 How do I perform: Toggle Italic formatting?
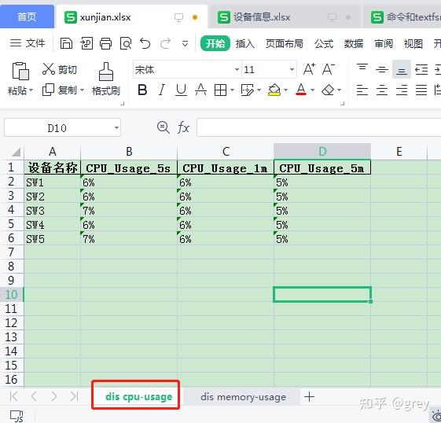[162, 90]
